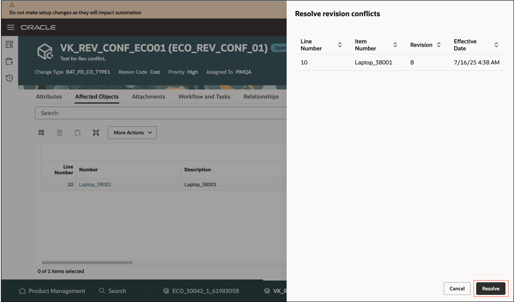
Task: Click the clipboard export toolbar icon
Action: [x=78, y=133]
